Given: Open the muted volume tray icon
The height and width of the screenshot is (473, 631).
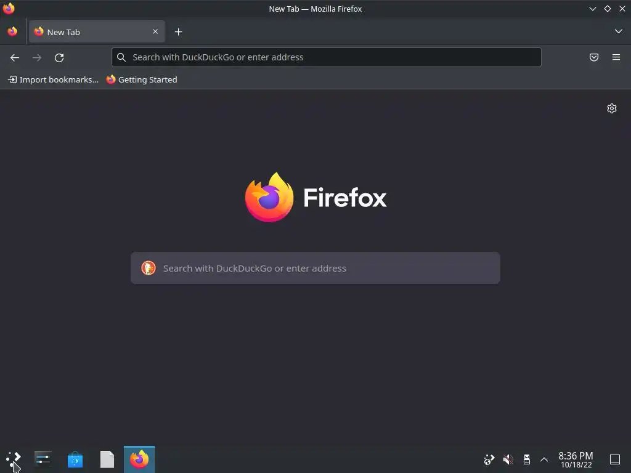Looking at the screenshot, I should pos(508,459).
